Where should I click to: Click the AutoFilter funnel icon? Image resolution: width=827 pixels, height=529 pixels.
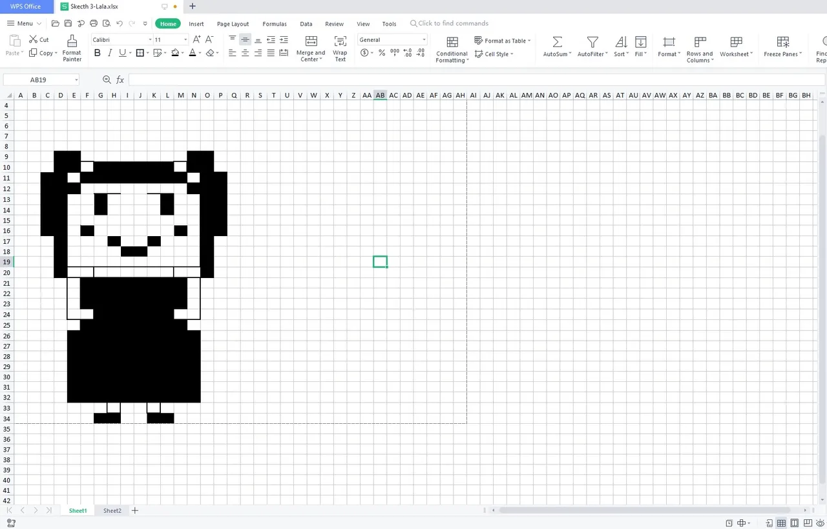(x=592, y=42)
